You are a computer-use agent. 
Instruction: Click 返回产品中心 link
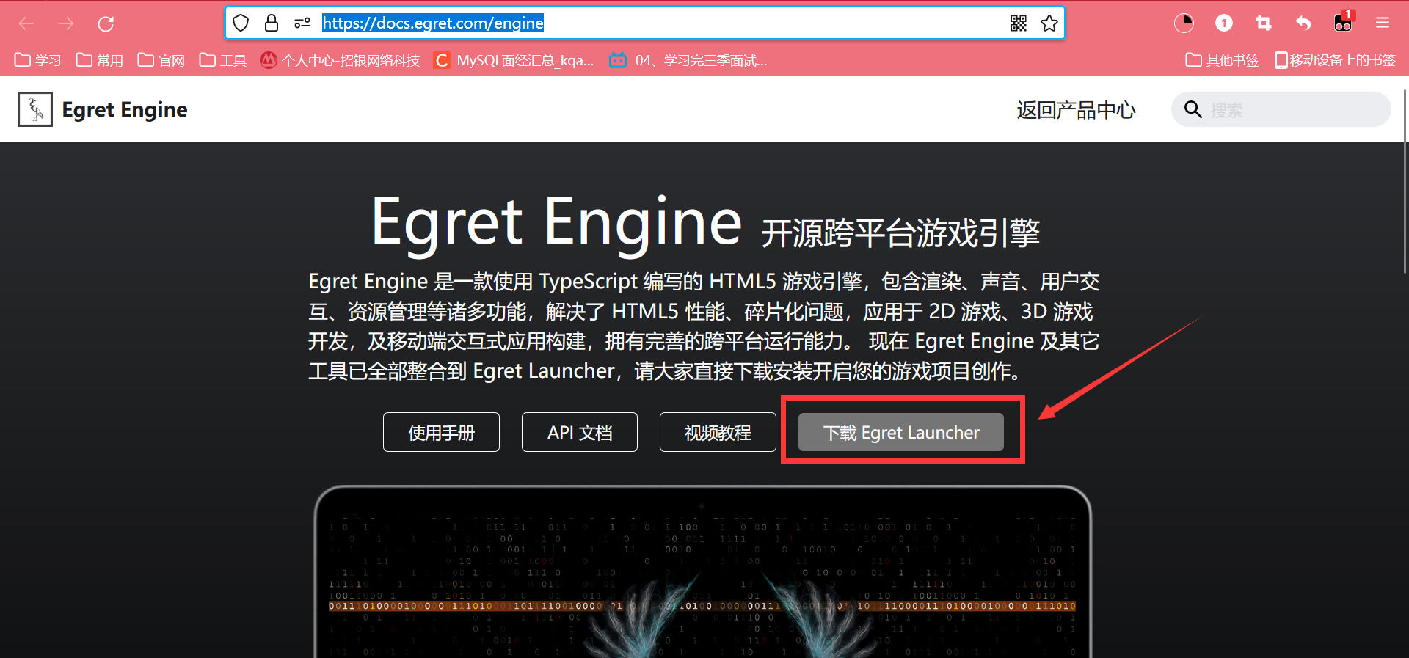[1076, 110]
